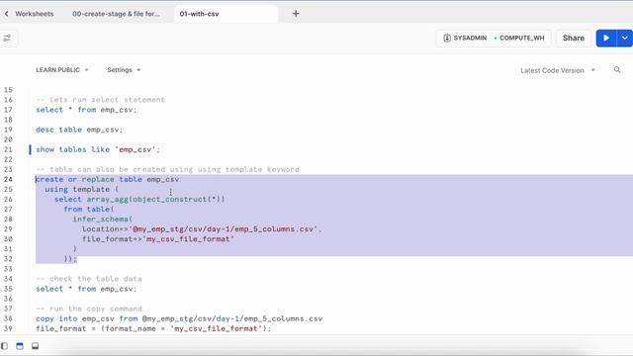Click the from table( line
Screen dimensions: 633x356
[89, 209]
